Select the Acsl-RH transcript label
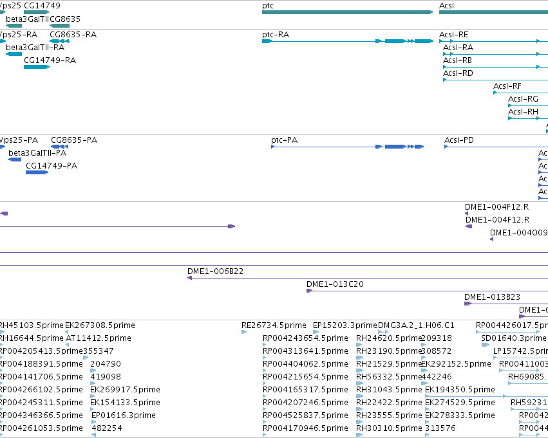 click(x=523, y=112)
